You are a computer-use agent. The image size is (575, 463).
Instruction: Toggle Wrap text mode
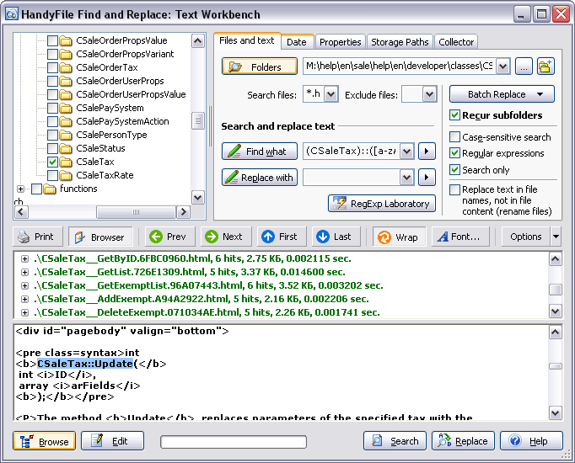(x=400, y=237)
